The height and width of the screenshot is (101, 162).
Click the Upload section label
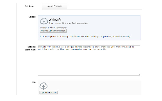[x=32, y=17]
